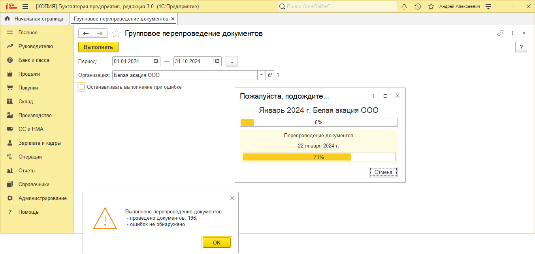Click the Январь 2024 г. Белая акация ООО heading

point(318,110)
